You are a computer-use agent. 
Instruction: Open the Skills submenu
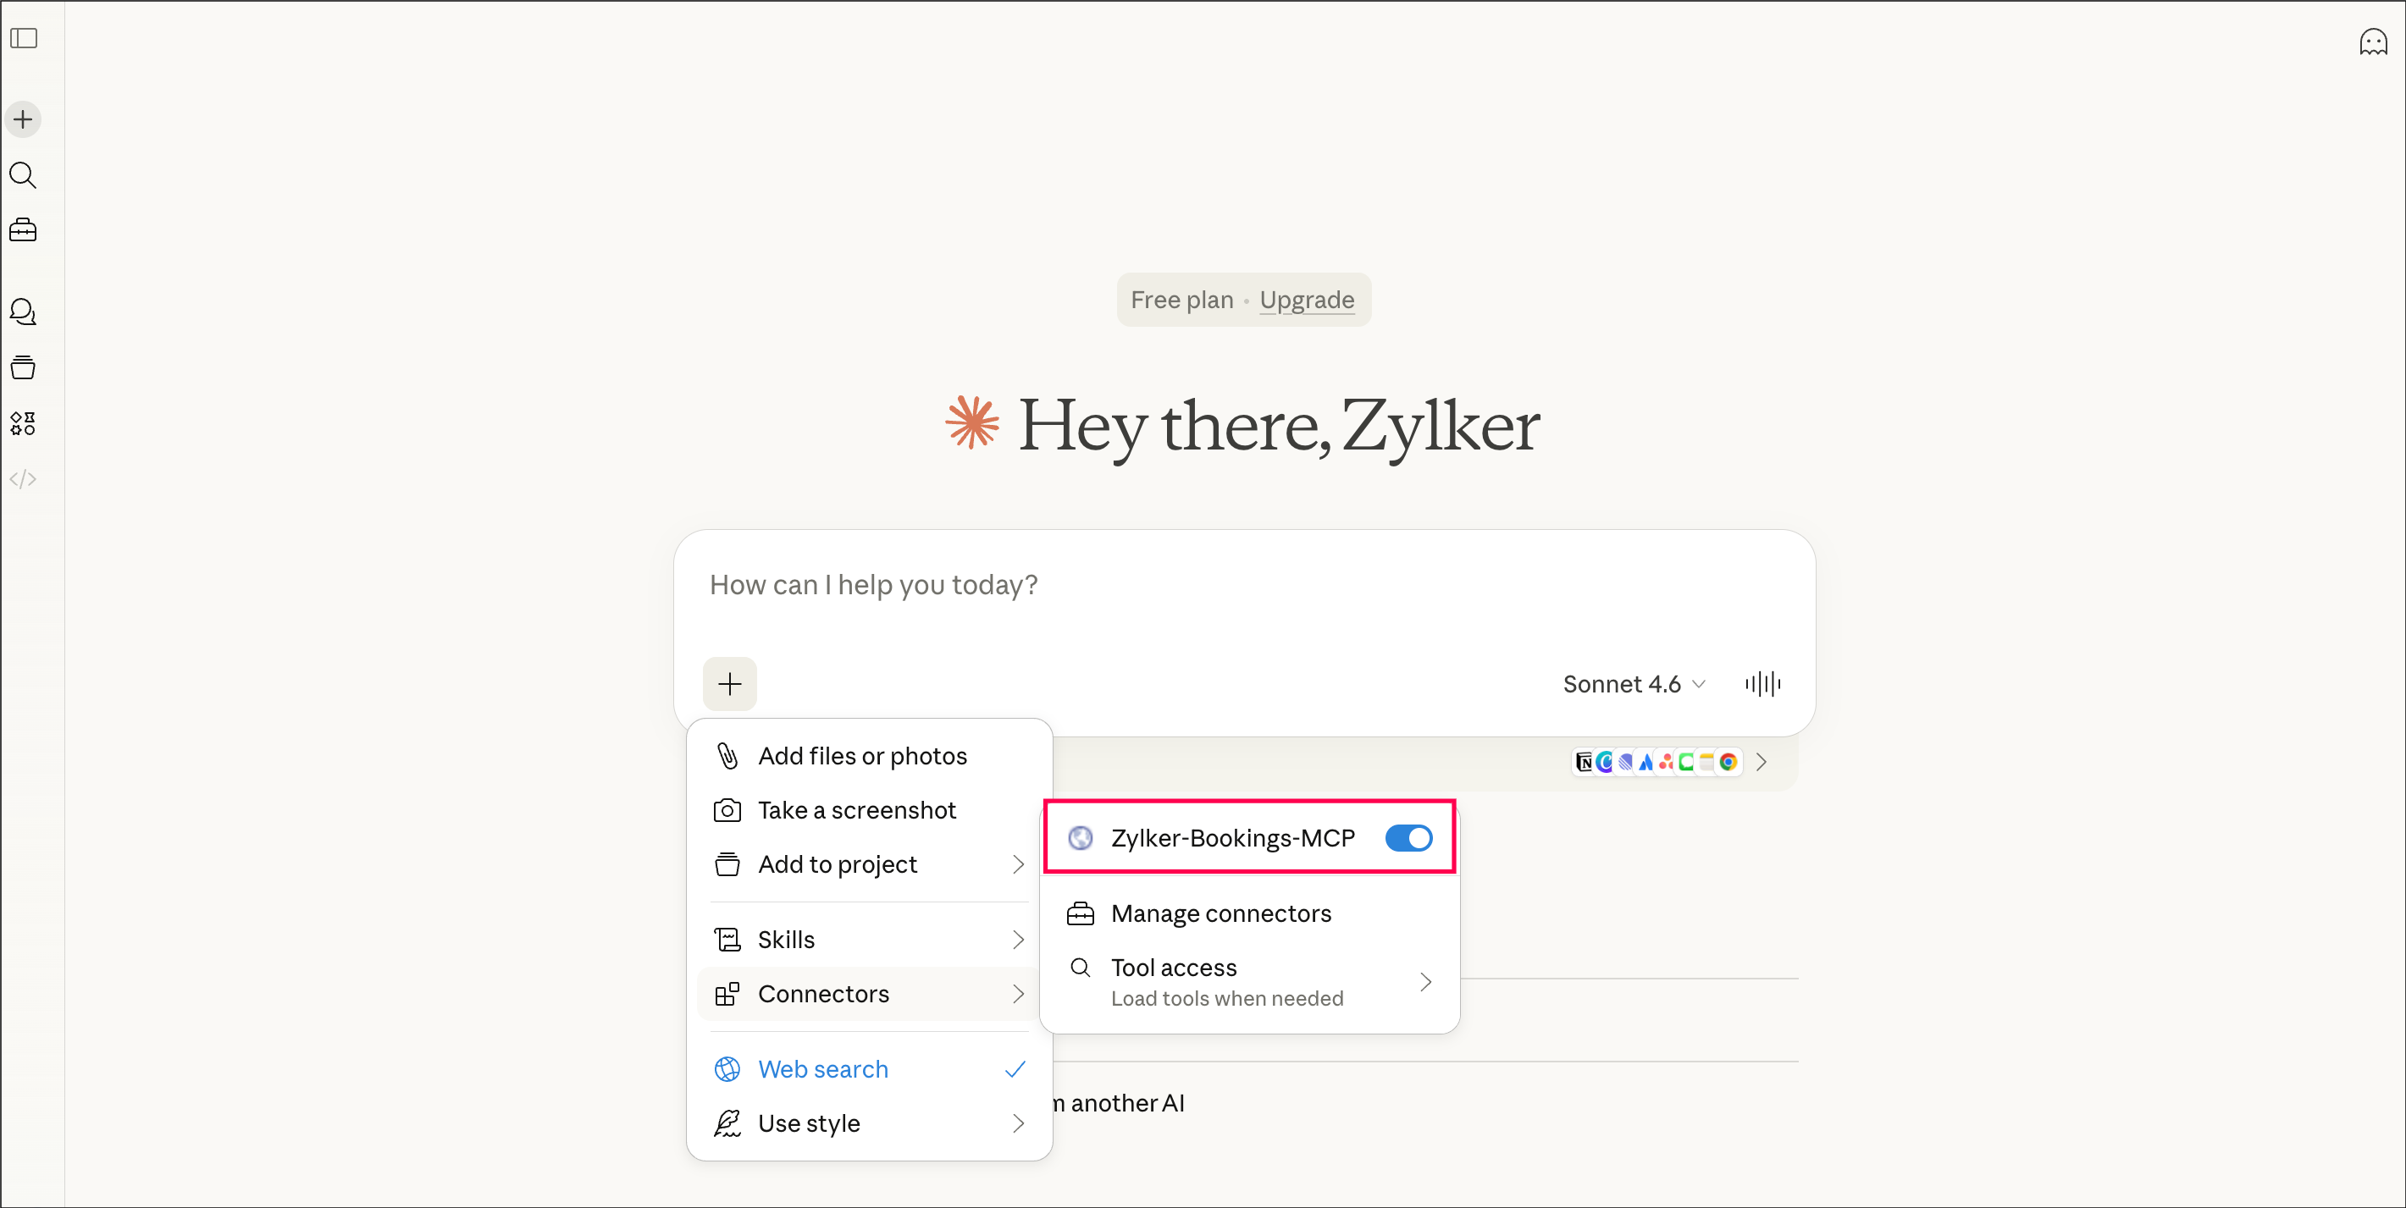click(869, 939)
